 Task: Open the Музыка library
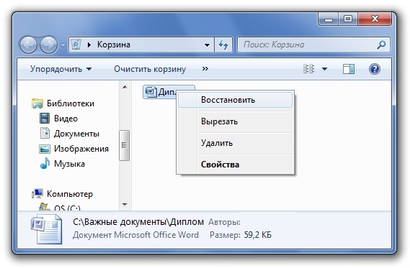coord(69,164)
